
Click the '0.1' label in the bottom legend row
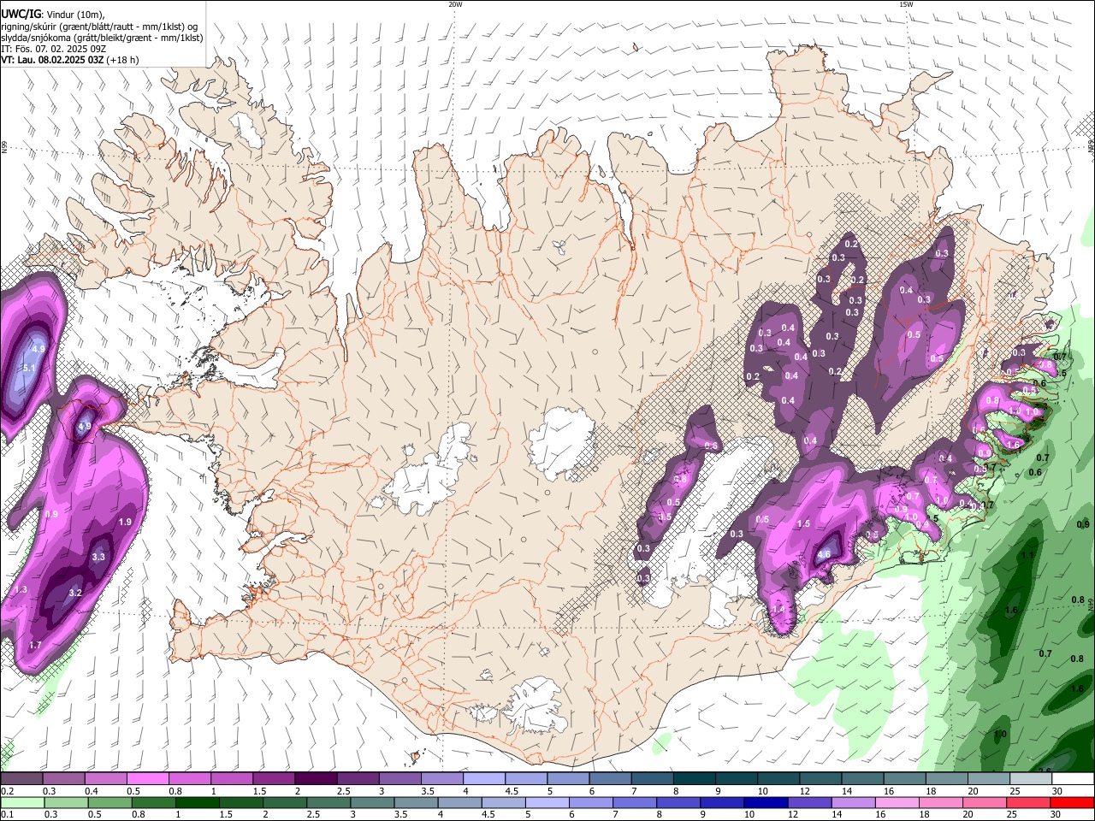[x=8, y=814]
